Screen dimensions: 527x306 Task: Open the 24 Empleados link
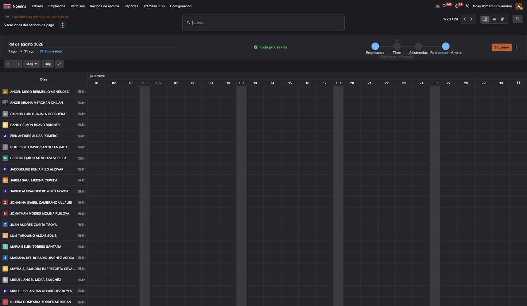click(51, 51)
